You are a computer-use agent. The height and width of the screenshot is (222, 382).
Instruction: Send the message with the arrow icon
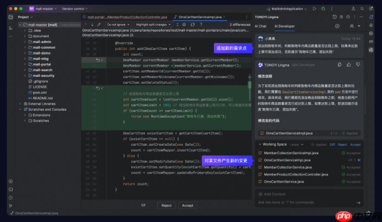pyautogui.click(x=358, y=202)
